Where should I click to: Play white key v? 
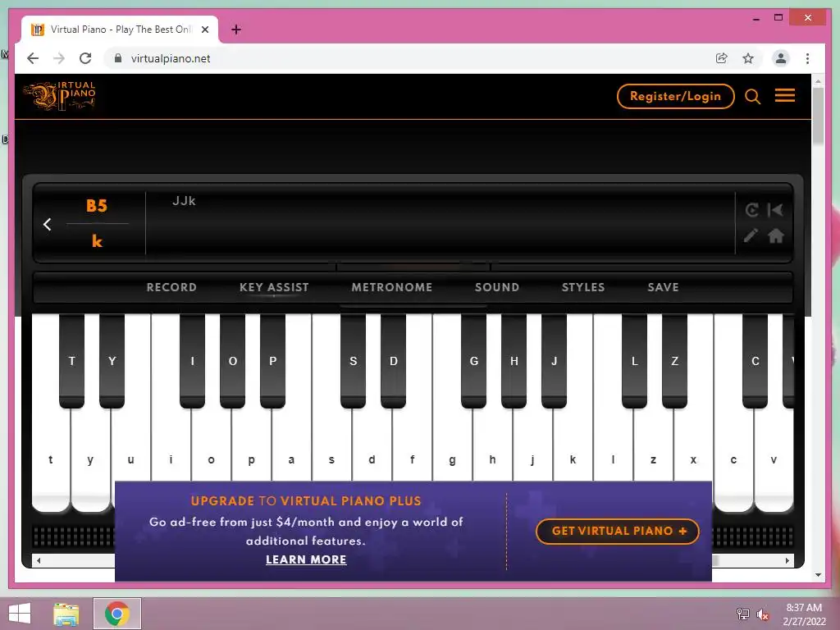(774, 459)
